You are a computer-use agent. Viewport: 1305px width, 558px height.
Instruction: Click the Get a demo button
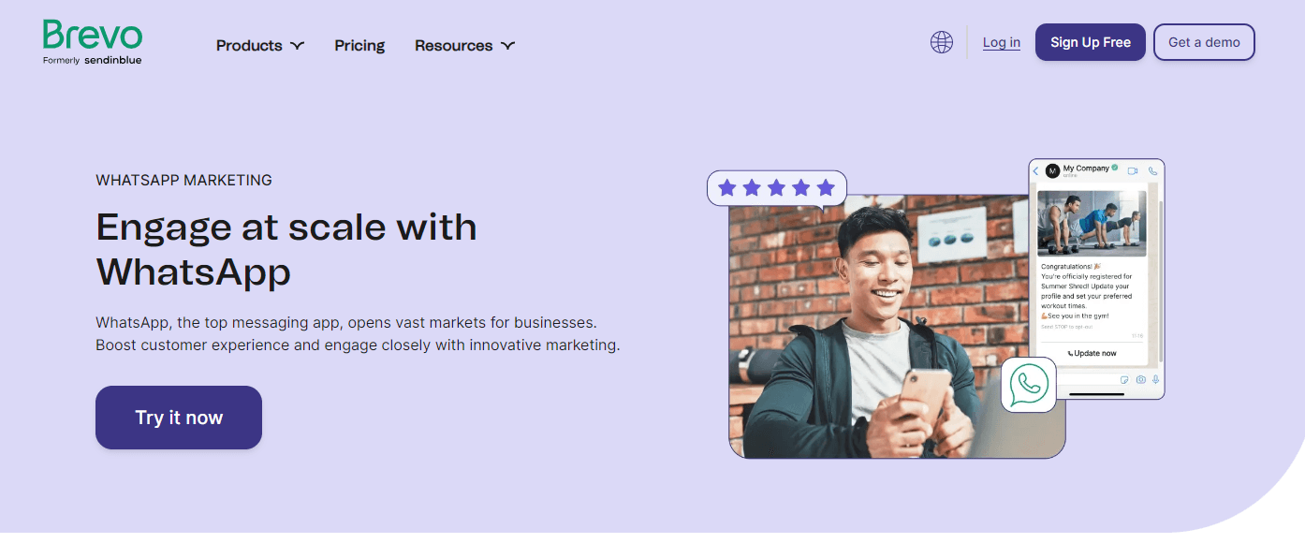pyautogui.click(x=1203, y=42)
